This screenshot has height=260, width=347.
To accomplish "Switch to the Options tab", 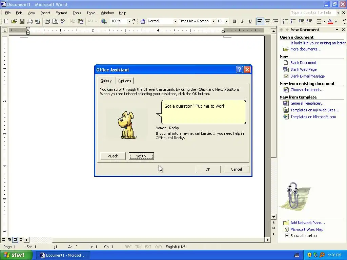I will pos(125,81).
